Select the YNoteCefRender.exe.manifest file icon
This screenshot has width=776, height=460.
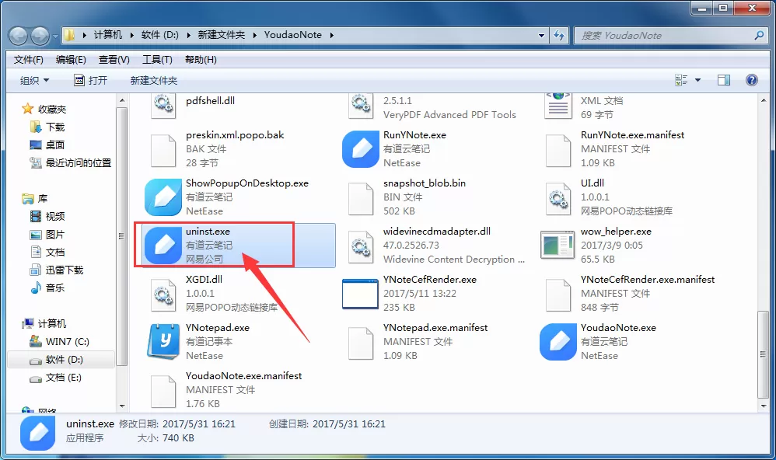point(558,294)
